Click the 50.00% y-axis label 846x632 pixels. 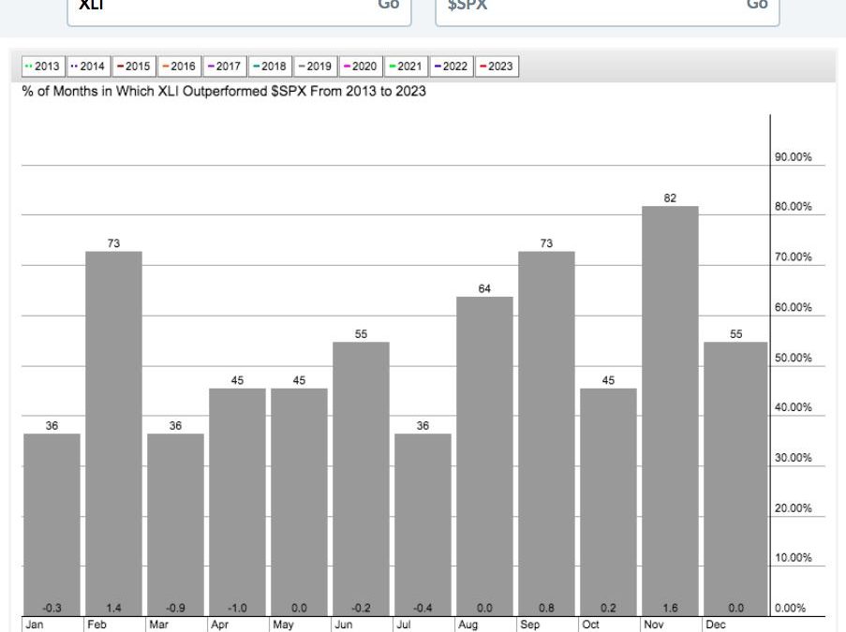coord(794,358)
